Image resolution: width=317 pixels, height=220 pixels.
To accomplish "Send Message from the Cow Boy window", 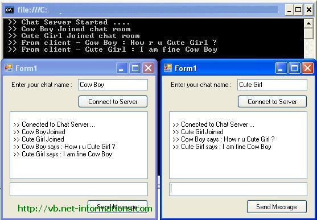I will click(117, 207).
